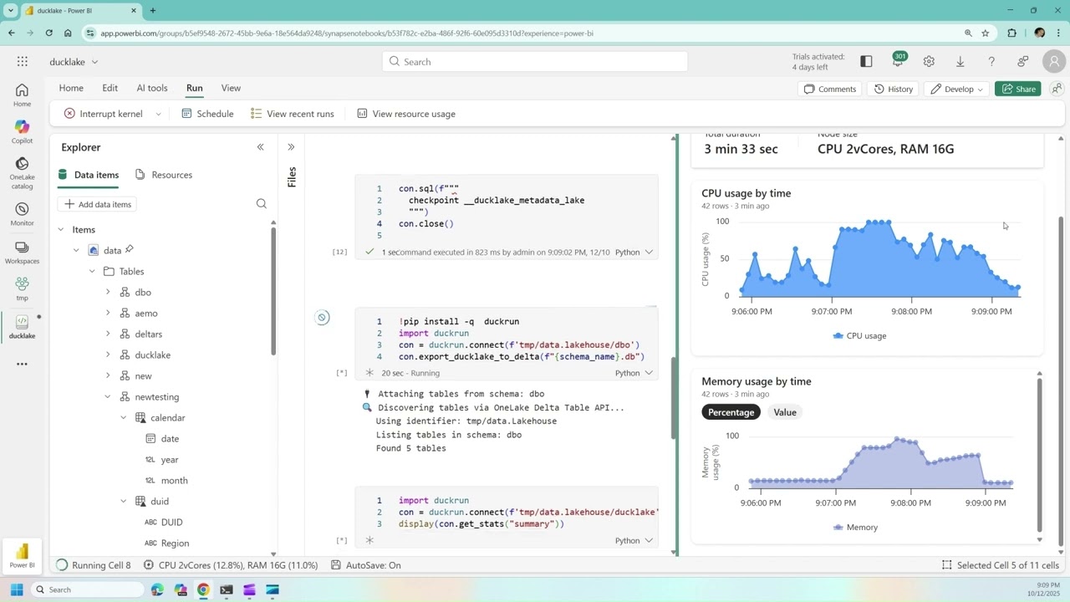Open the account profile avatar
The image size is (1070, 602).
click(1054, 61)
